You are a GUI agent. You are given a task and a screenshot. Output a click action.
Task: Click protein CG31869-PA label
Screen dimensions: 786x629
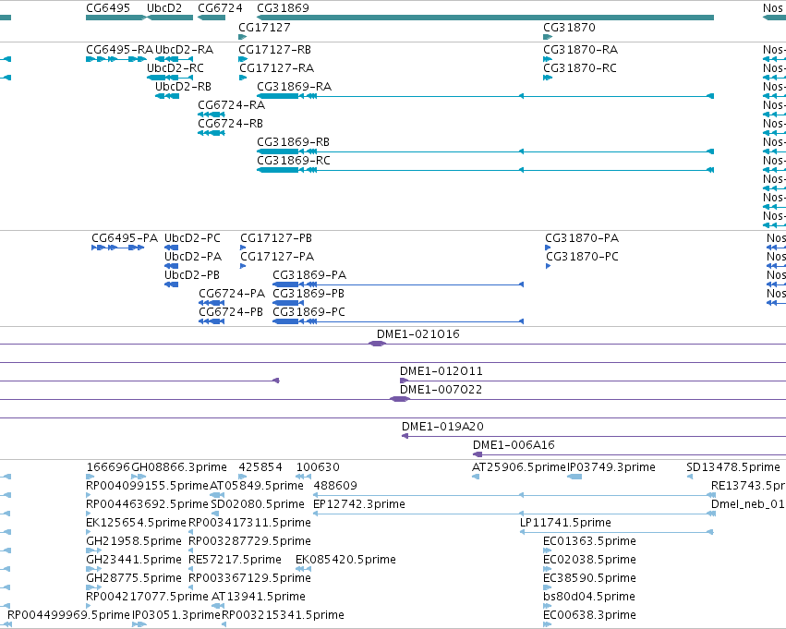[309, 275]
